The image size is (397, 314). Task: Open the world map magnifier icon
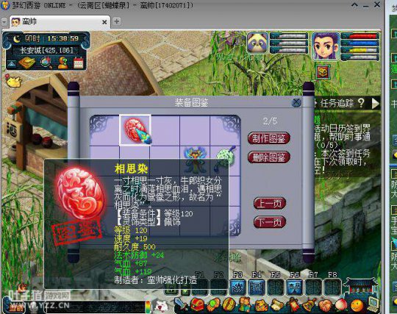pos(46,63)
